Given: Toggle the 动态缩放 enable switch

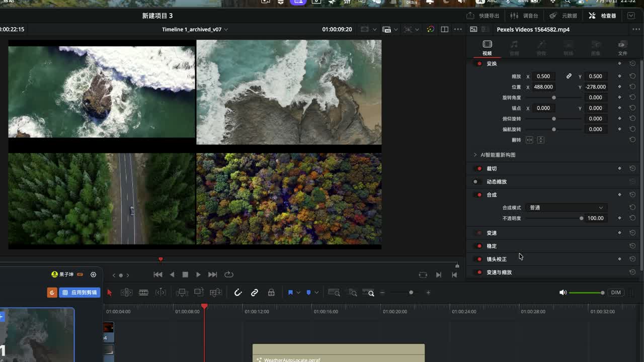Looking at the screenshot, I should (x=476, y=182).
